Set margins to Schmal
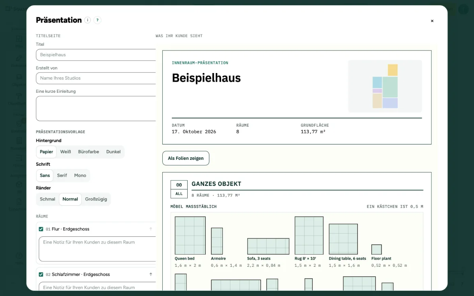 coord(47,199)
